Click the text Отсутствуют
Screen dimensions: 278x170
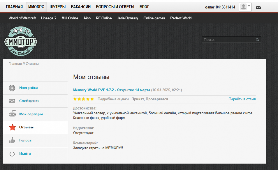pos(83,133)
